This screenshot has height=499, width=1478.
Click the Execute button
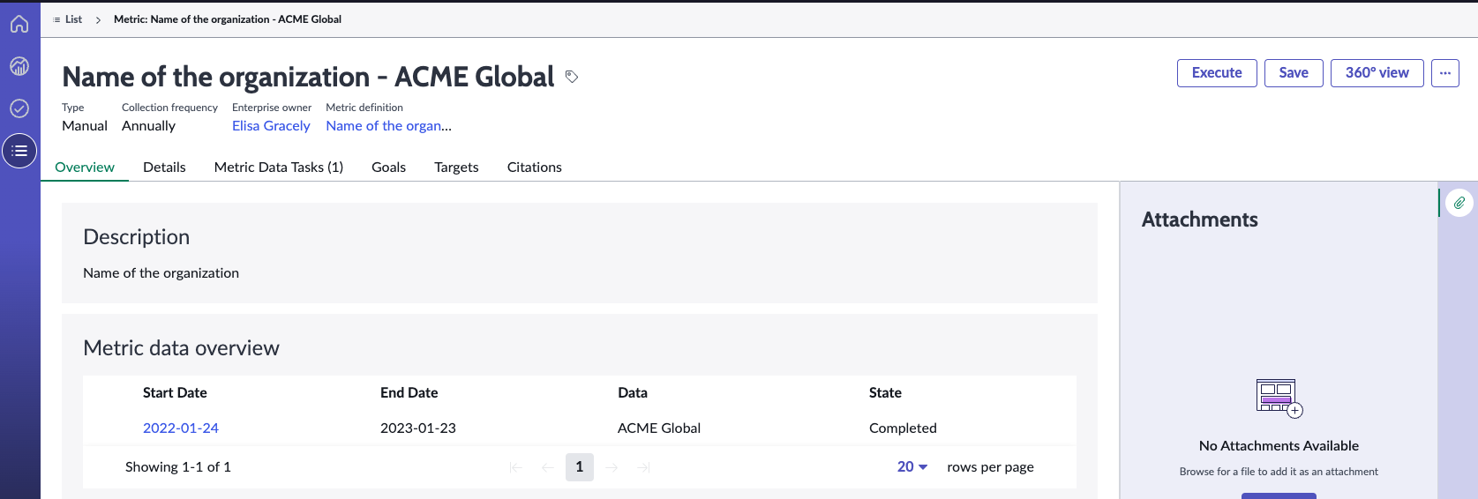(1217, 73)
